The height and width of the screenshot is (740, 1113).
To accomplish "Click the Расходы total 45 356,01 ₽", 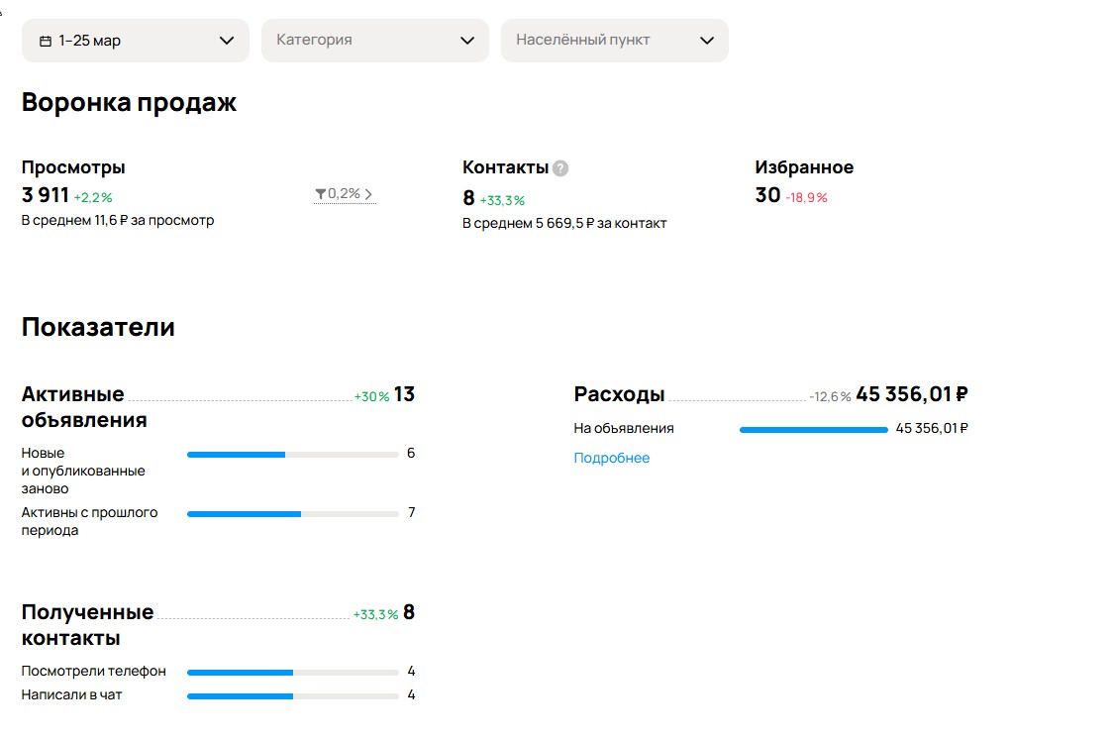I will [911, 394].
